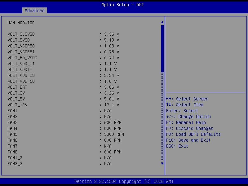Click the vertical scrollbar thumb
Screen dimensions: 248x186
click(x=162, y=49)
